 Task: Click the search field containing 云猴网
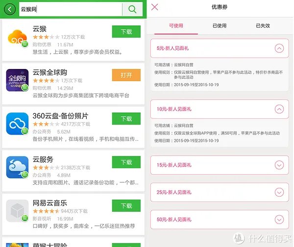[x=71, y=9]
